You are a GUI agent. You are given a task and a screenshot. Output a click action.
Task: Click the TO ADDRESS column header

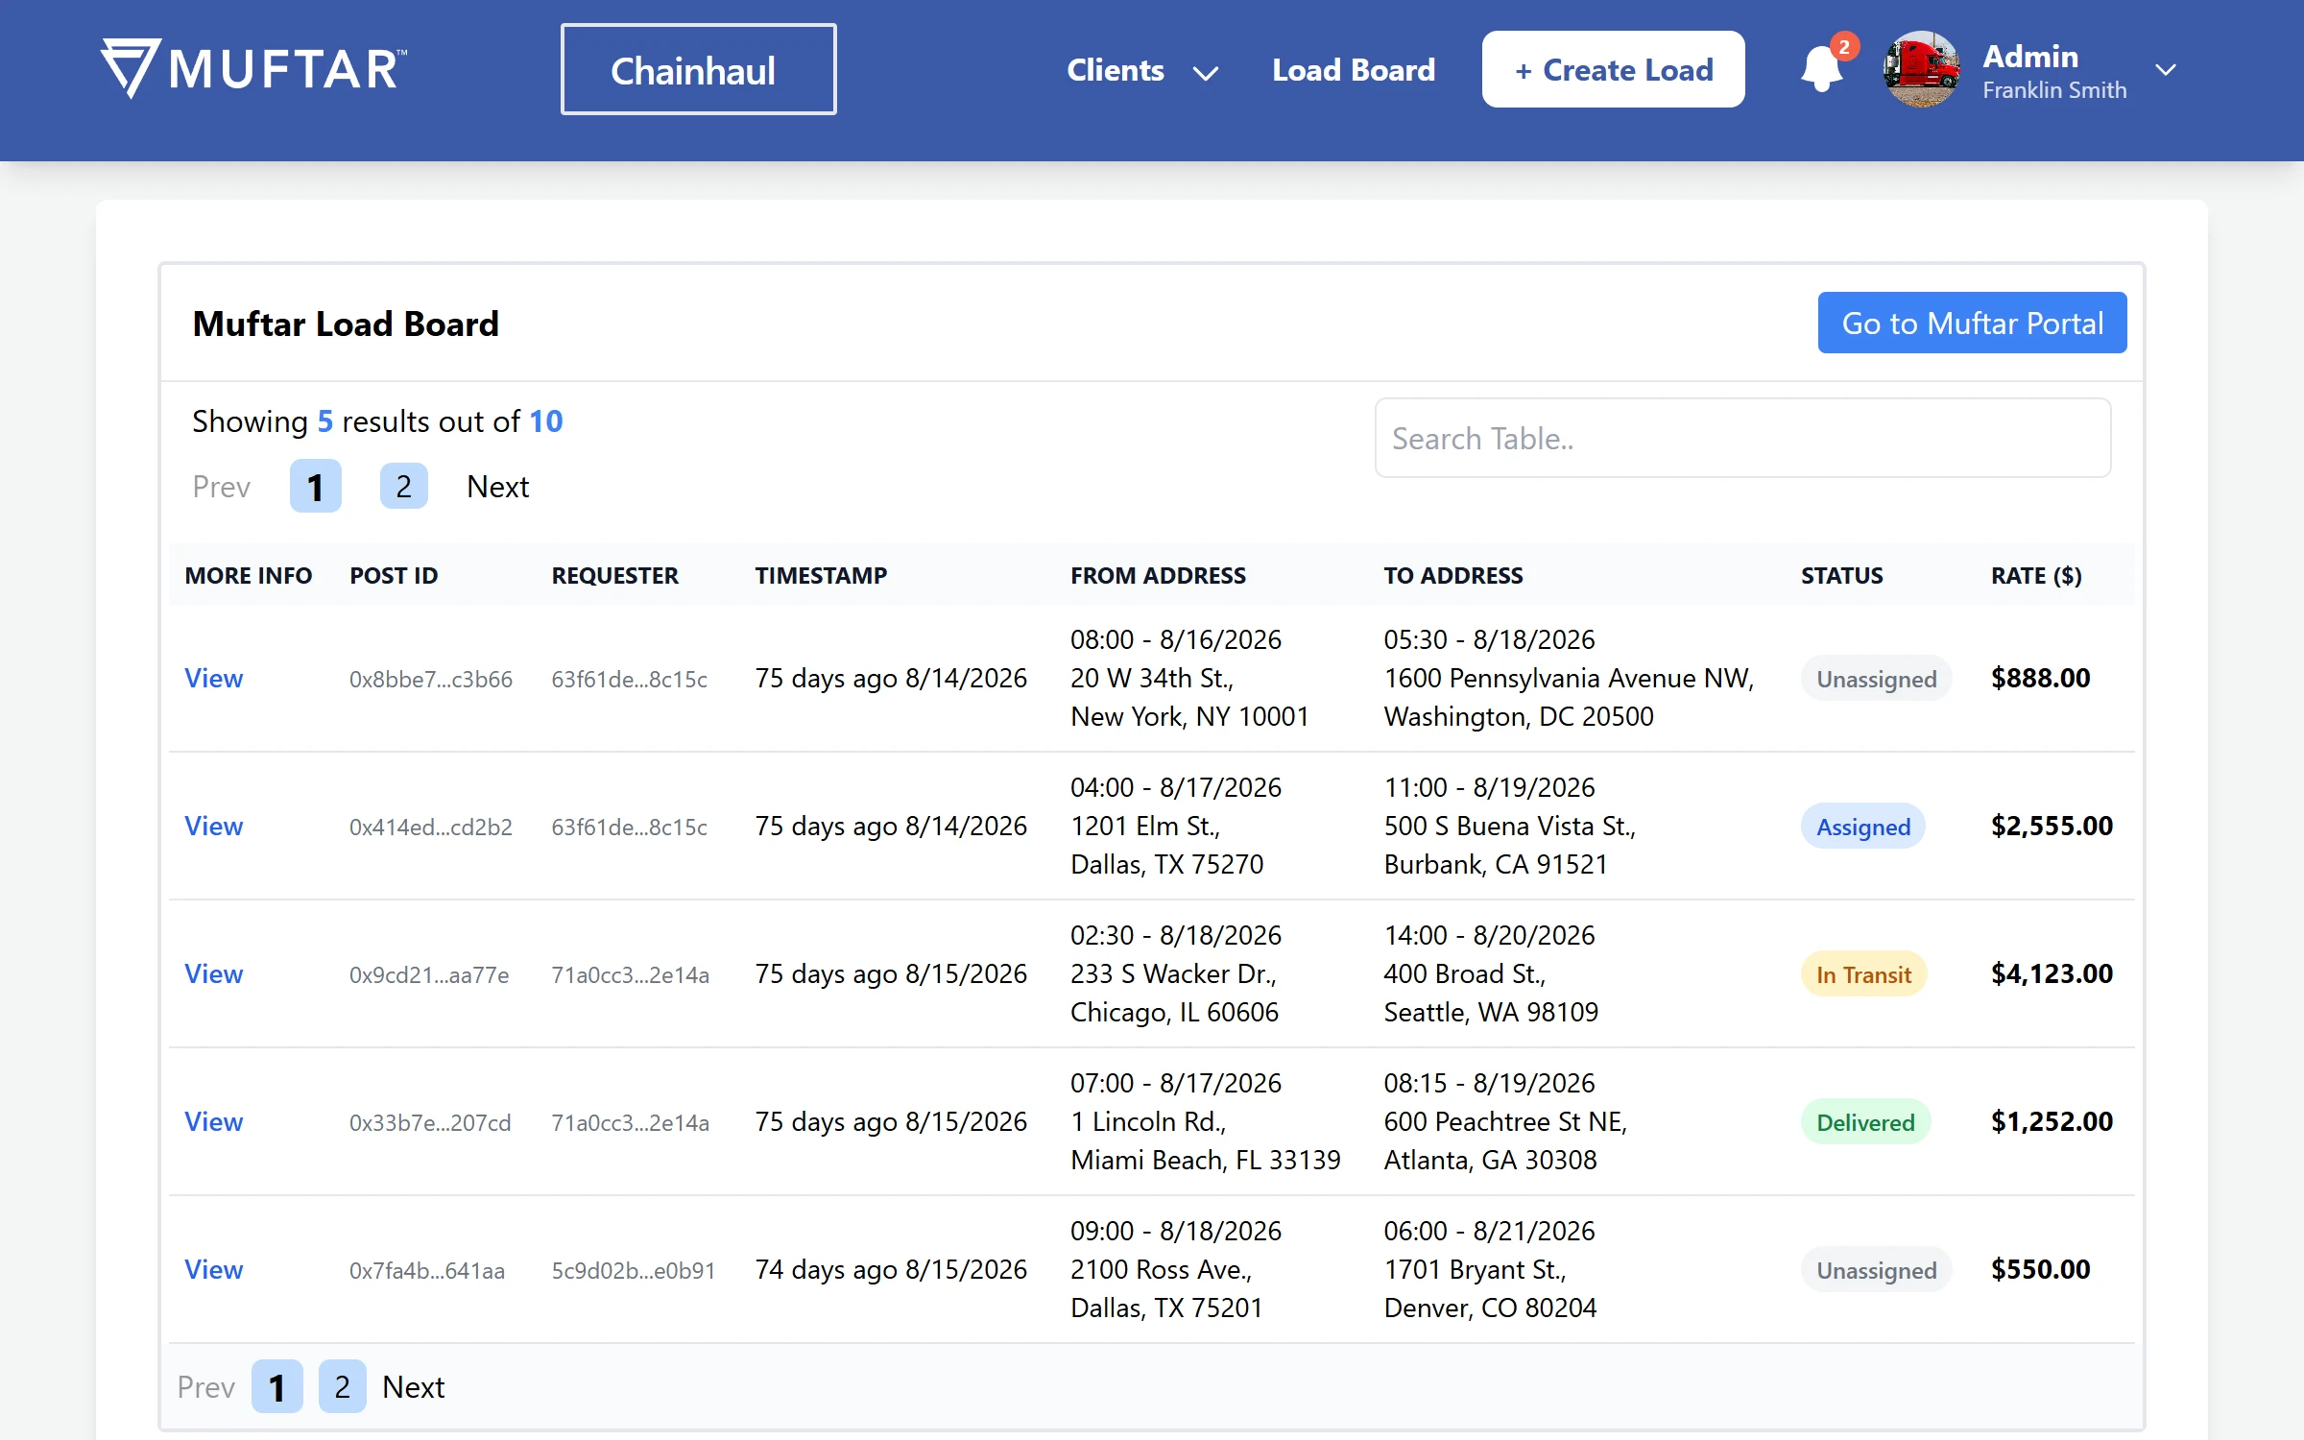pos(1453,575)
